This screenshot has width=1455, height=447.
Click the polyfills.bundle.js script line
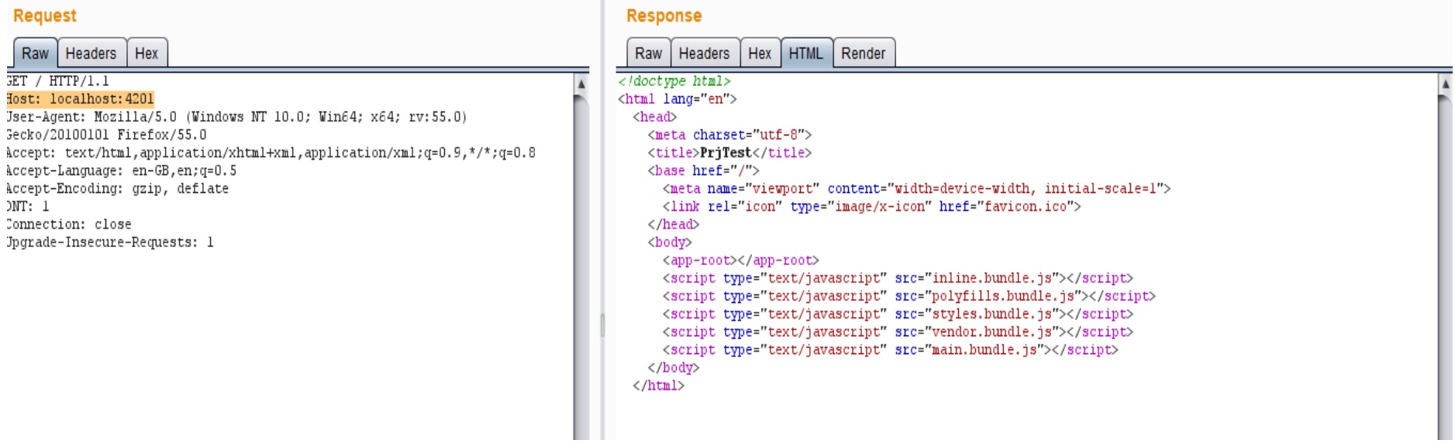coord(909,296)
